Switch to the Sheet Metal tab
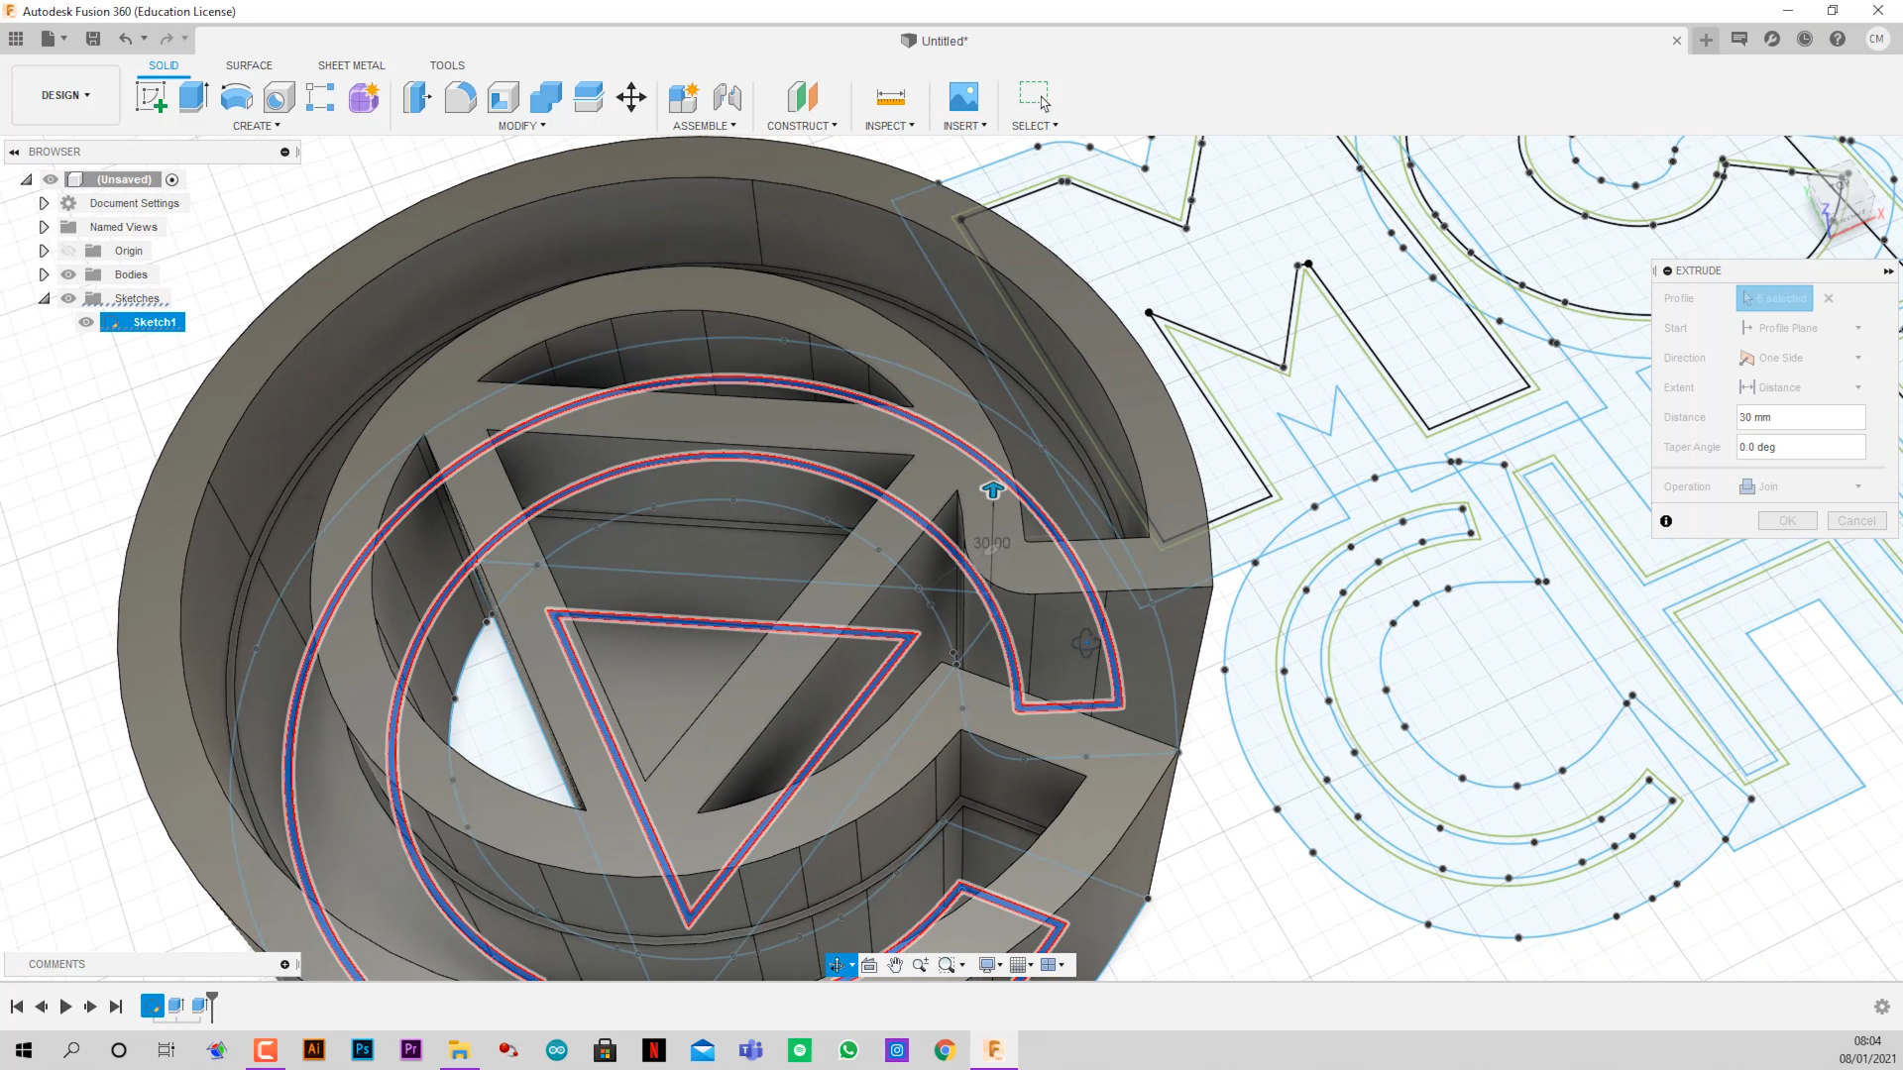 pos(351,65)
